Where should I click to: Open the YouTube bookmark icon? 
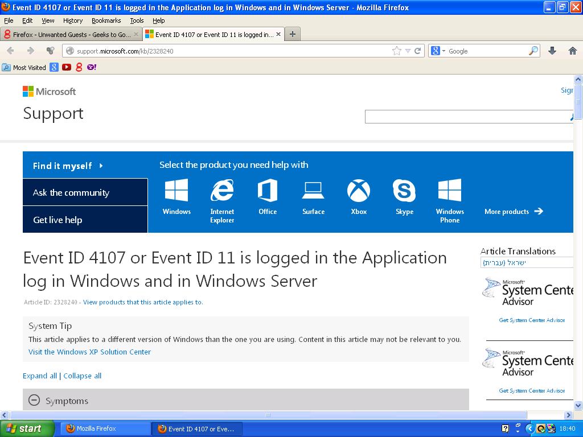(67, 67)
